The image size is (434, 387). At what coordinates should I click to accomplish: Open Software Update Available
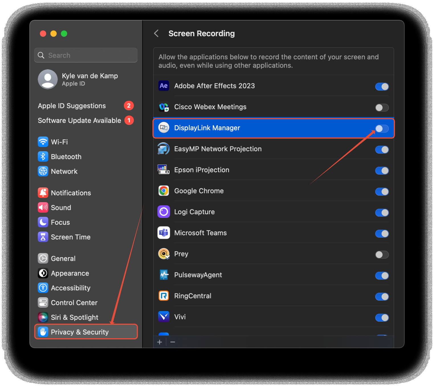pyautogui.click(x=85, y=120)
